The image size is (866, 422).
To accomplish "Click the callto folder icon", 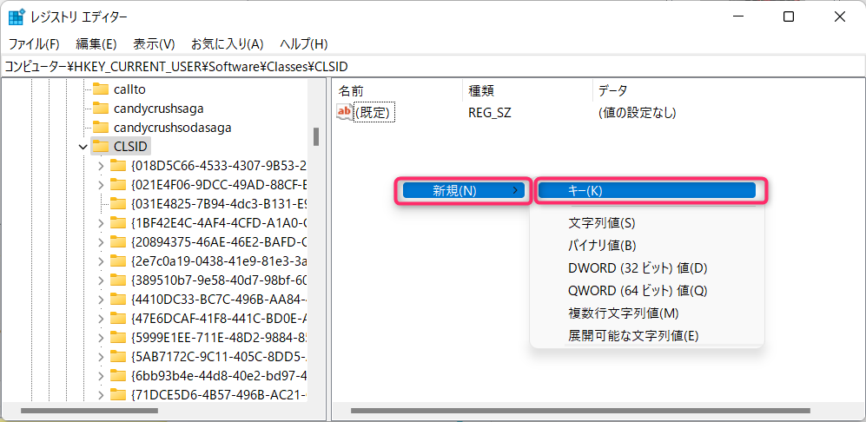I will tap(101, 89).
